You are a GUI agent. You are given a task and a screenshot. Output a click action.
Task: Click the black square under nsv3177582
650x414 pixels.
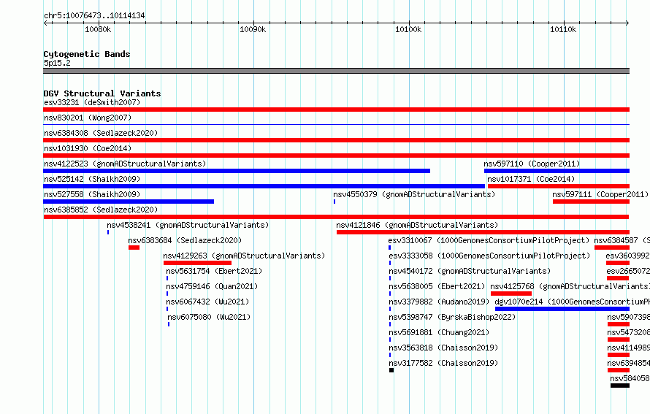coord(391,370)
